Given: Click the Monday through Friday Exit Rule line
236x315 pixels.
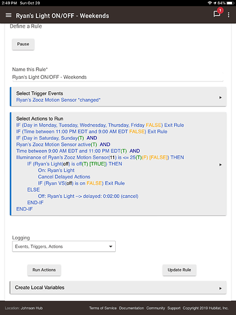Looking at the screenshot, I should click(100, 125).
